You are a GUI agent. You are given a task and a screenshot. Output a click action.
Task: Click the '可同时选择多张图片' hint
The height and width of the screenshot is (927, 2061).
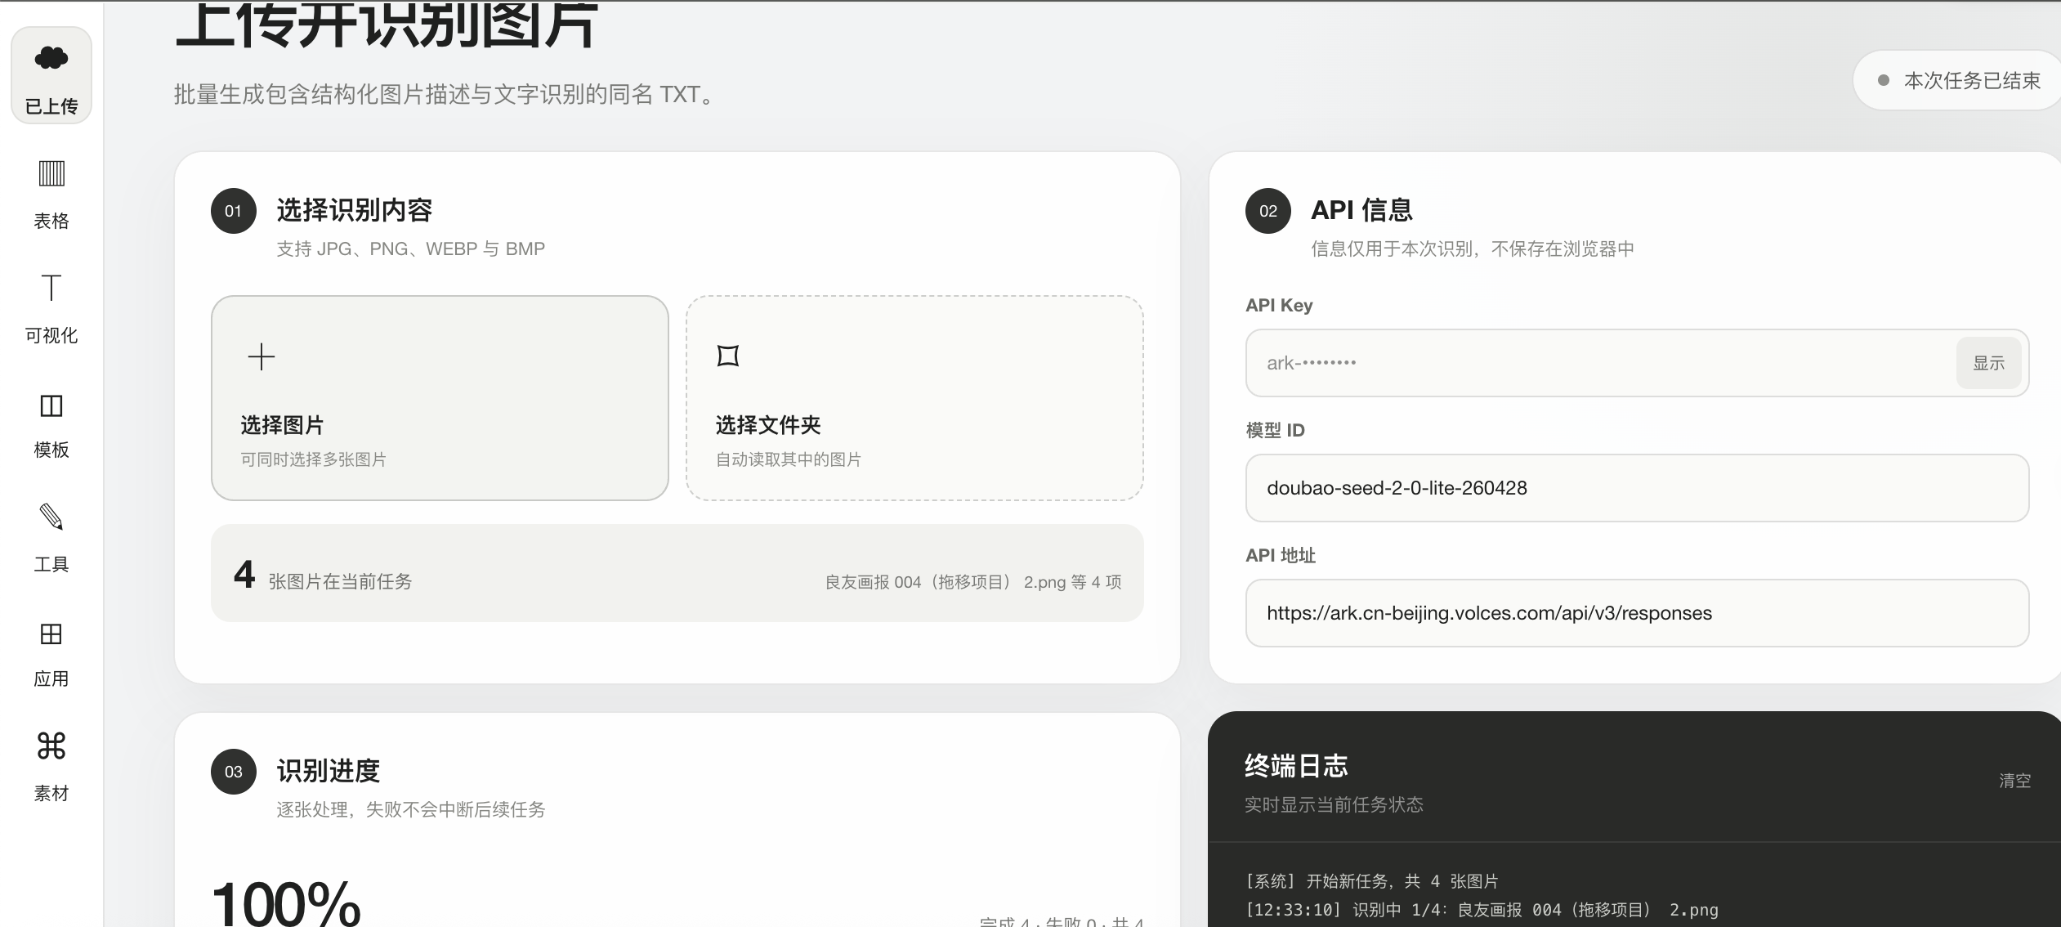click(313, 459)
